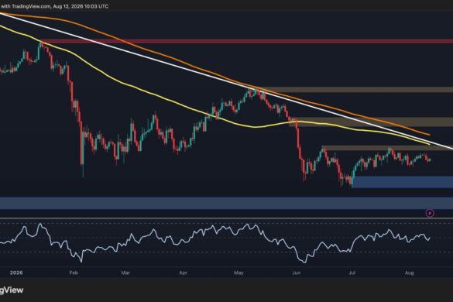This screenshot has height=302, width=453.
Task: Click the Jul date label
Action: [x=352, y=273]
